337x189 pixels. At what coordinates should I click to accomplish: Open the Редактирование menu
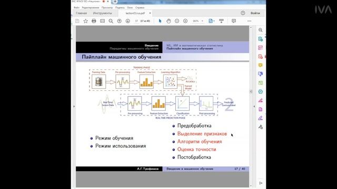(91, 7)
